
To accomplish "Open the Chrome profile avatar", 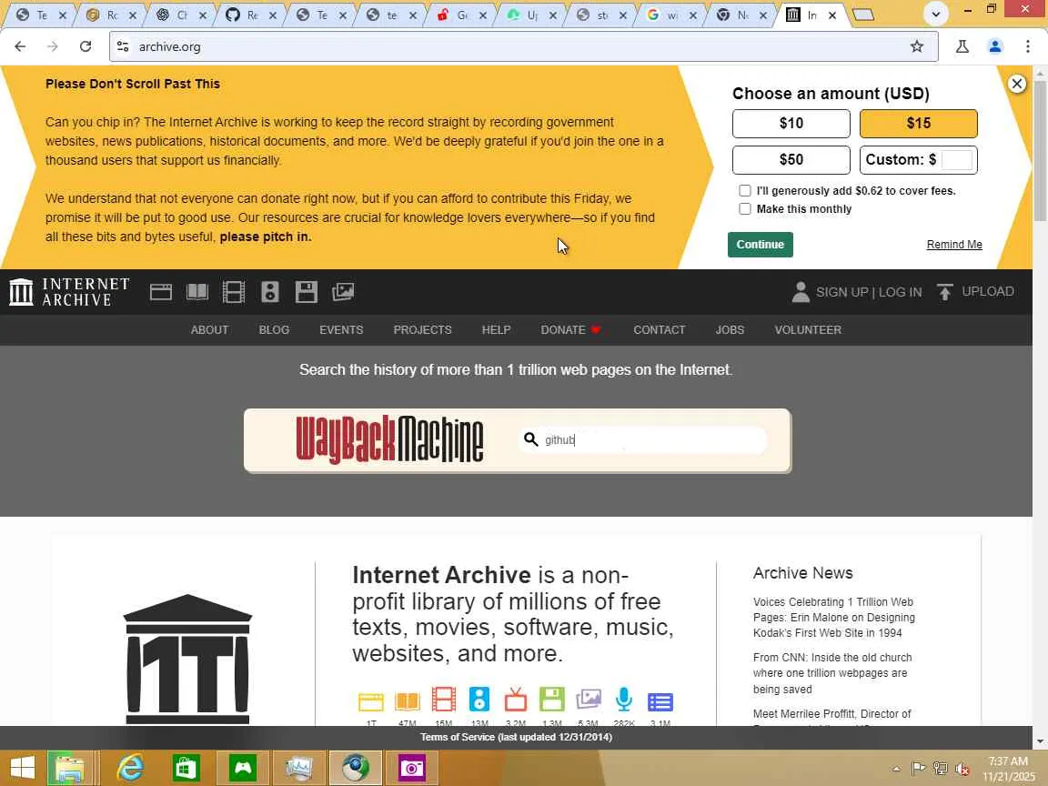I will pyautogui.click(x=994, y=46).
